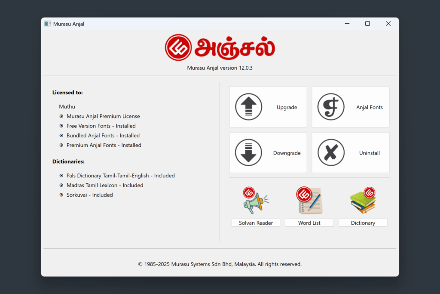Click the Pals Dictionary Tamil-Tamil-English entry
Screen dimensions: 440x294
(121, 175)
